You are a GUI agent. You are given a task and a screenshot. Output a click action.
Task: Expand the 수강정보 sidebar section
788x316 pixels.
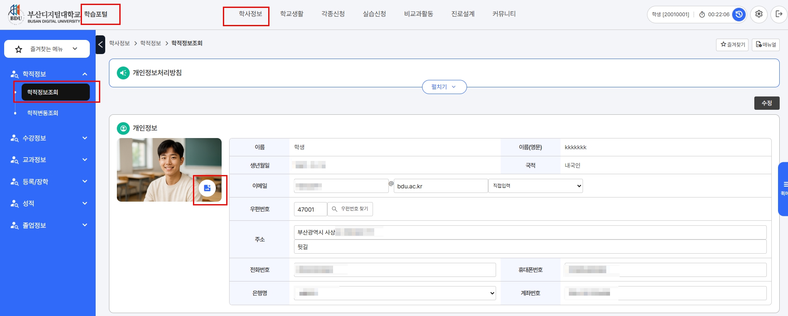pyautogui.click(x=48, y=138)
